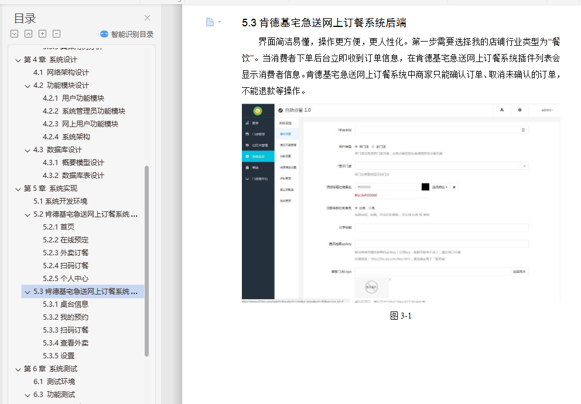Jump to 5.3.3 扫码订餐
The width and height of the screenshot is (581, 404).
point(66,330)
